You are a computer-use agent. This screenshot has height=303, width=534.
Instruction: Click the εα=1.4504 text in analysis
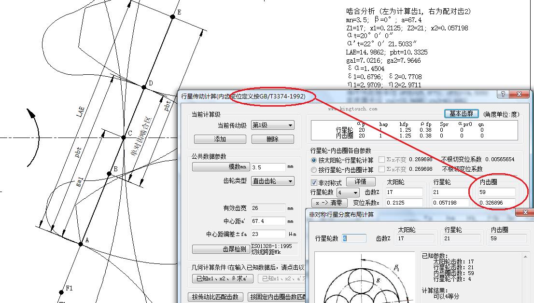[x=366, y=69]
